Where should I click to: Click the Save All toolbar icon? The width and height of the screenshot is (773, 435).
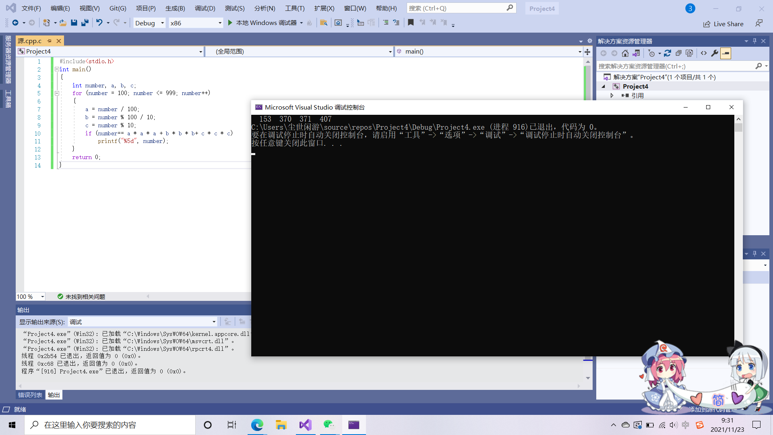(x=85, y=23)
